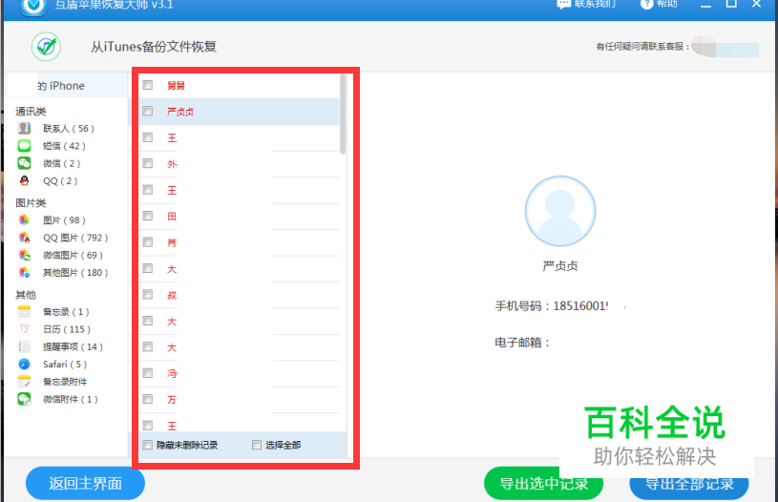
Task: Select contact name 舅舅 in list
Action: 176,85
